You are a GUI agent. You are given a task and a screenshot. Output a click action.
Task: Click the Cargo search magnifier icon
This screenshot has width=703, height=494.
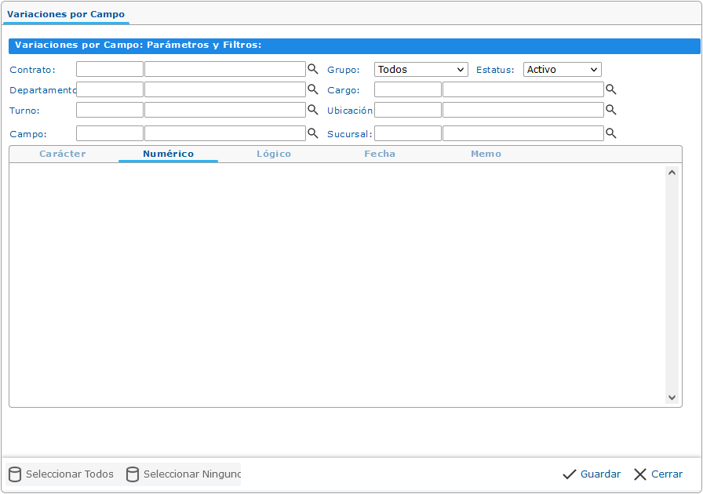pyautogui.click(x=610, y=89)
